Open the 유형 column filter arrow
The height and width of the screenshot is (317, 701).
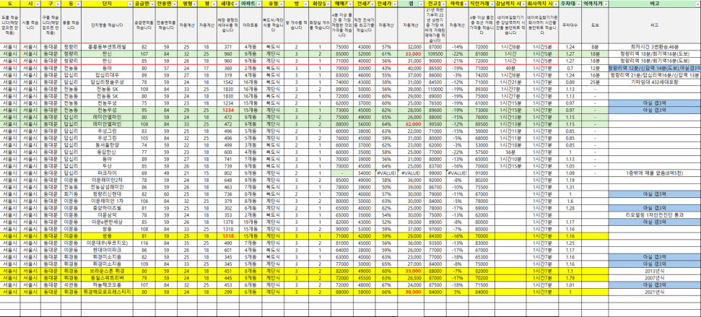(x=281, y=4)
